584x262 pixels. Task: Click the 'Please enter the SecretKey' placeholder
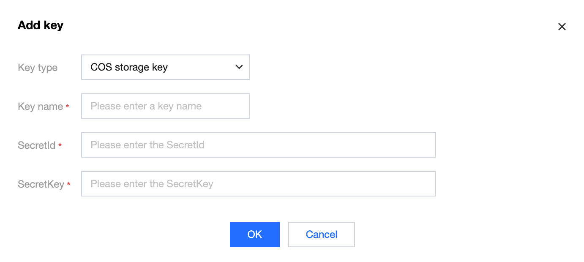[x=152, y=184]
